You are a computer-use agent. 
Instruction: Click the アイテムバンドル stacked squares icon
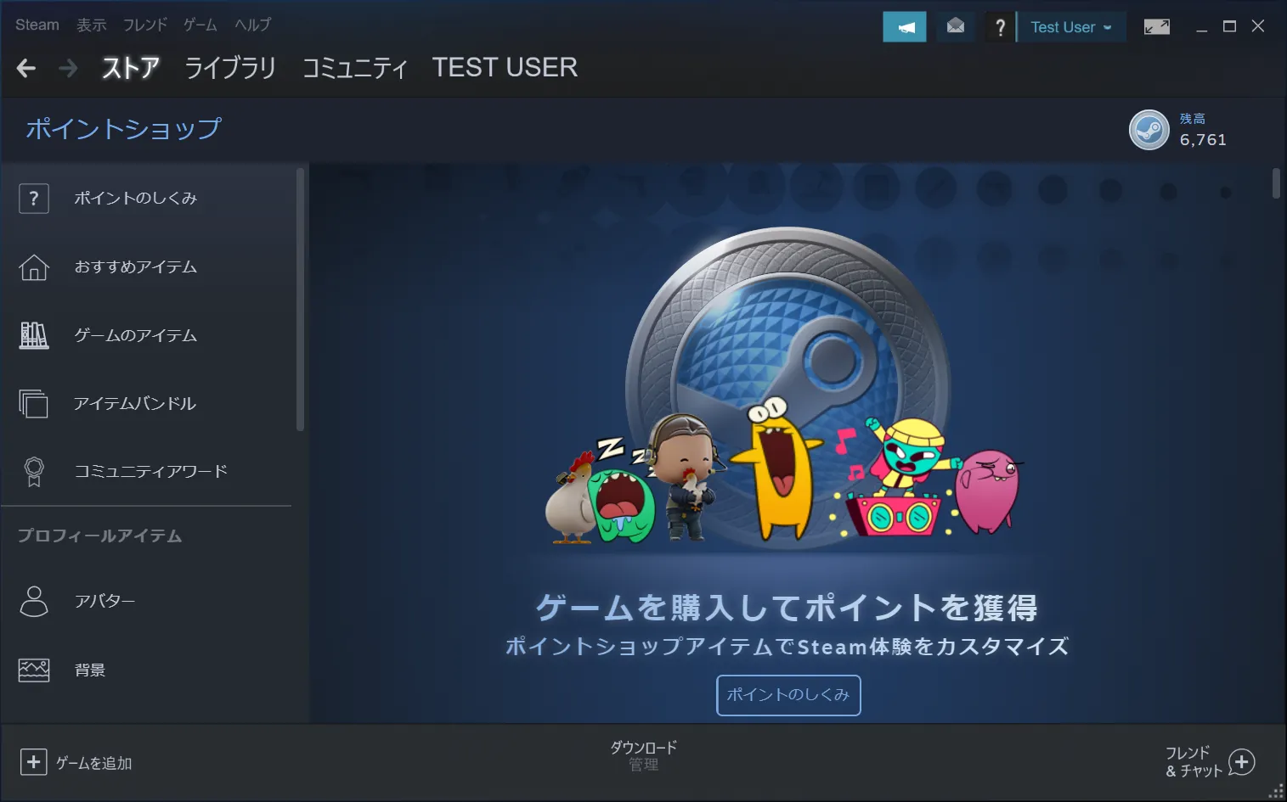pos(34,403)
